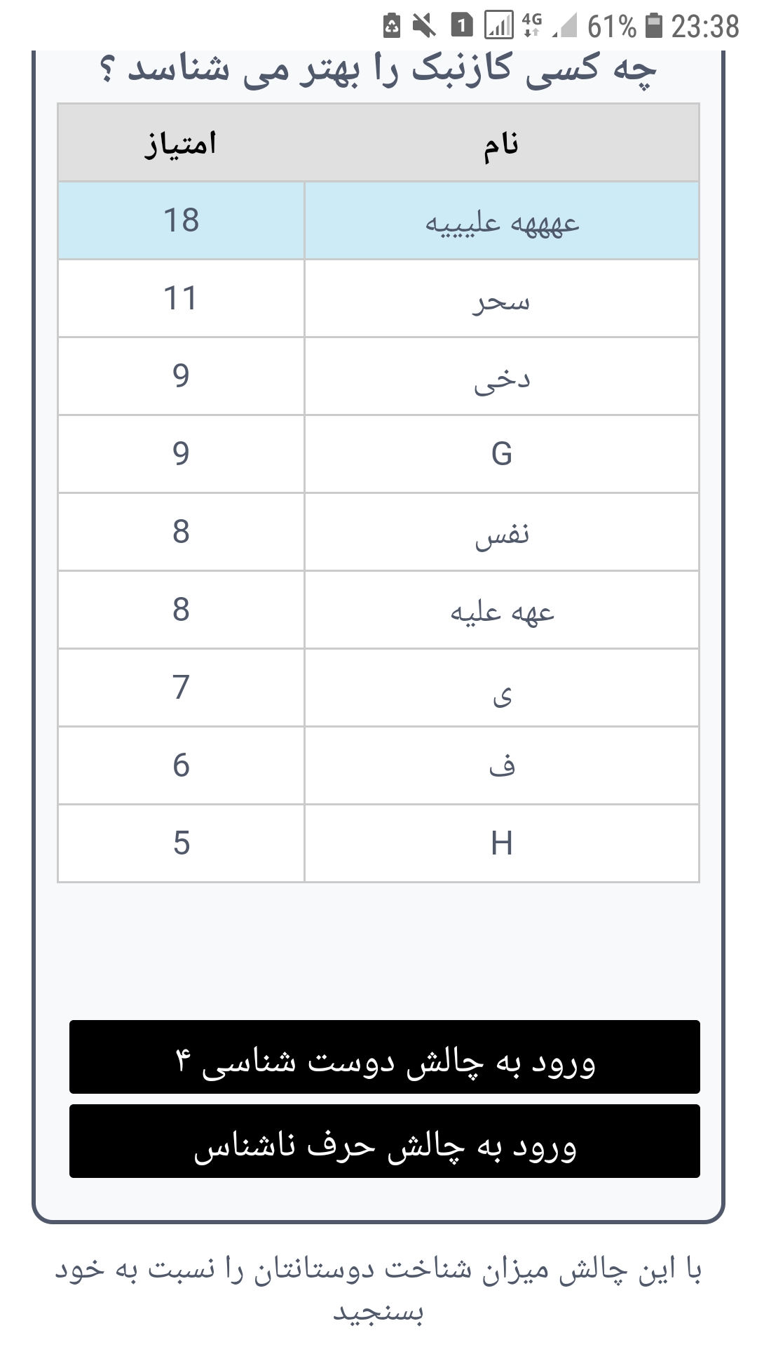This screenshot has height=1347, width=757.
Task: Tap the دخی name cell
Action: [x=501, y=377]
